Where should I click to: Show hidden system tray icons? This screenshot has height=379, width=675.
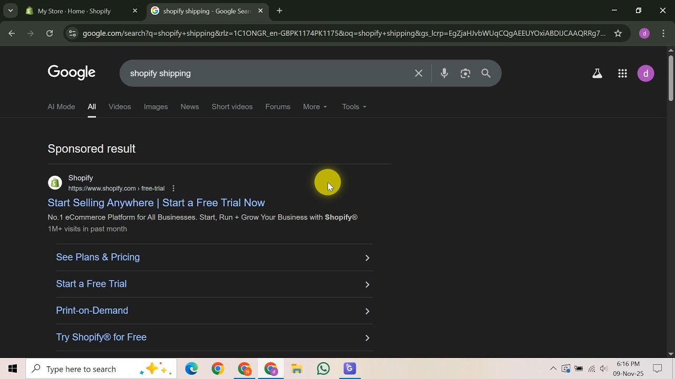coord(553,369)
